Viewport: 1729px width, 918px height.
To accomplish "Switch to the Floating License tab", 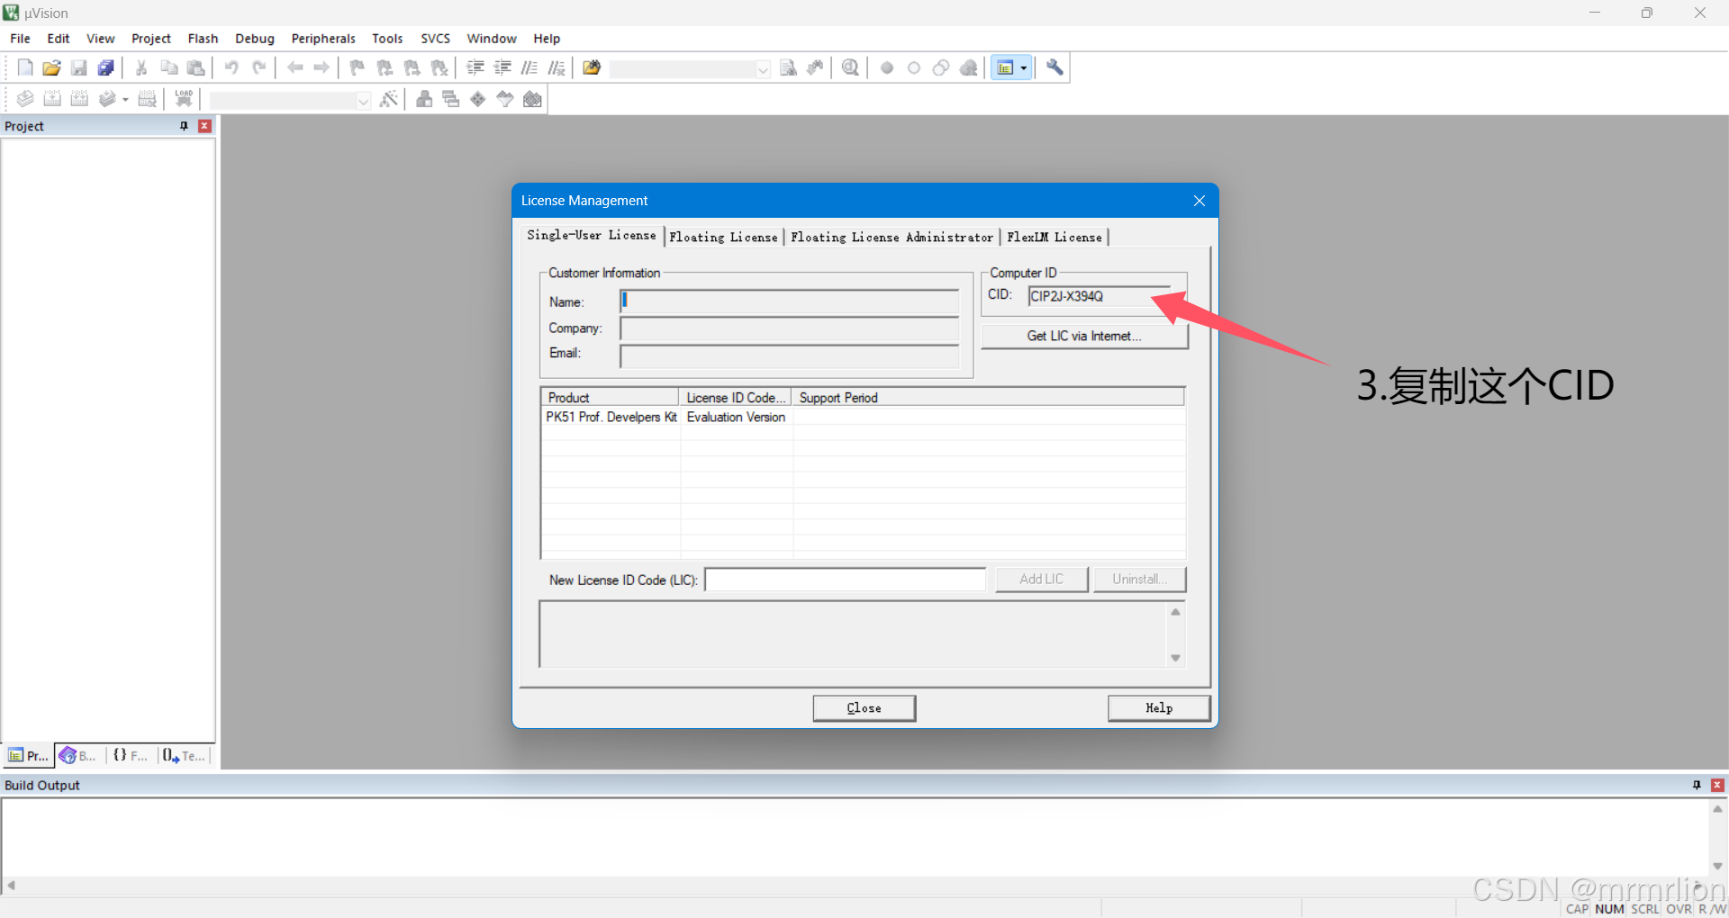I will point(724,237).
